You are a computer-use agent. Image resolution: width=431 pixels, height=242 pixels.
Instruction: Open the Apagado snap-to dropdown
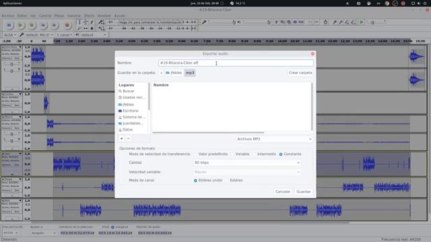click(x=43, y=233)
